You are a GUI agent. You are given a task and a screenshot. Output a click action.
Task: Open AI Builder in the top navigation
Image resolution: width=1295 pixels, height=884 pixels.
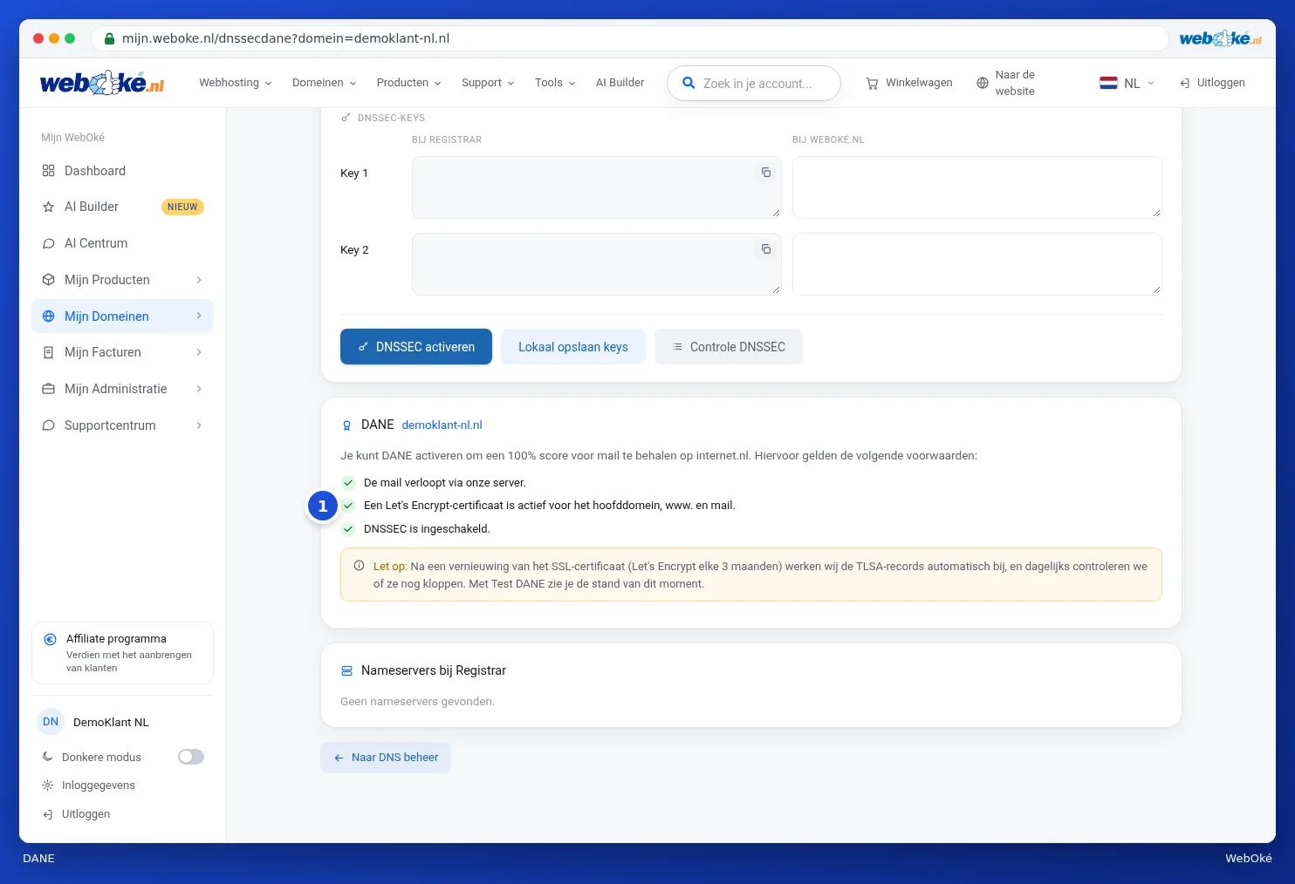coord(620,83)
